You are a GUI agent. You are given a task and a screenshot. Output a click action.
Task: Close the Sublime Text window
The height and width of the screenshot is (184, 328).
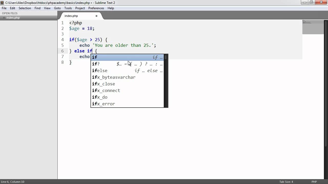pos(321,2)
